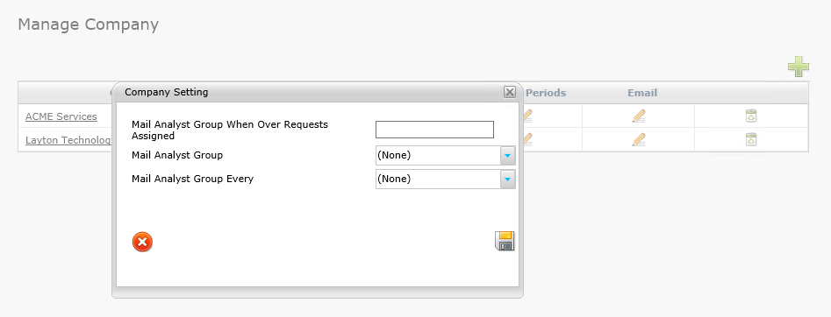
Task: Click the Mail Analyst Group Every label
Action: tap(192, 179)
